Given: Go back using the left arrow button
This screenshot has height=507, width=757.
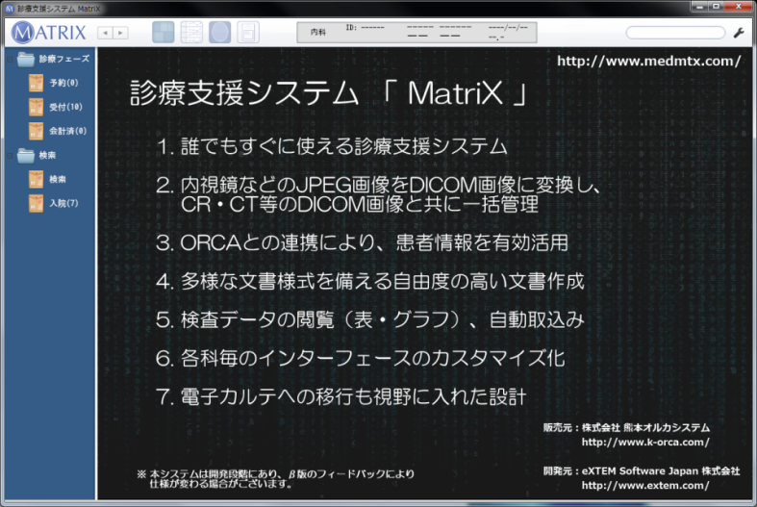Looking at the screenshot, I should [x=105, y=33].
